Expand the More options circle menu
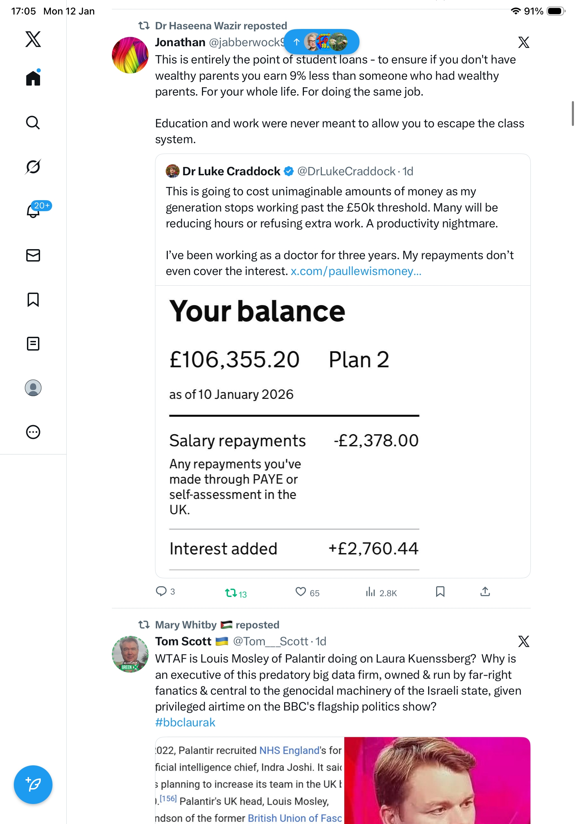This screenshot has width=576, height=824. pyautogui.click(x=33, y=432)
